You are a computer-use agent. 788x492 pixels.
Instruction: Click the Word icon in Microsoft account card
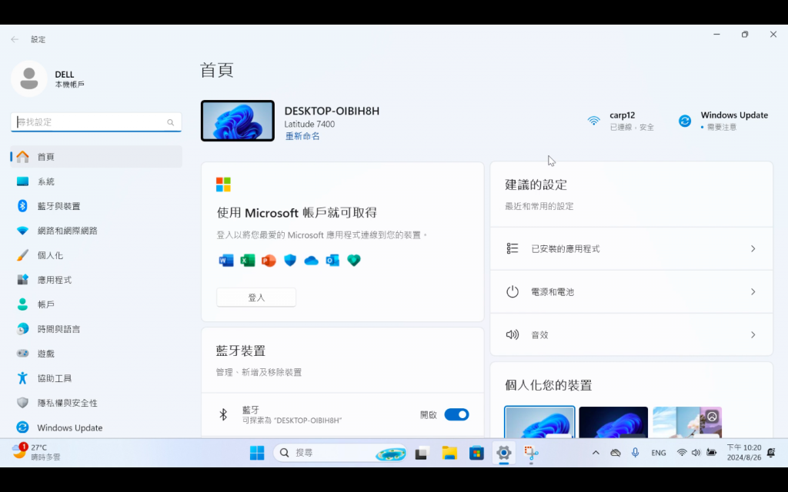pyautogui.click(x=226, y=260)
